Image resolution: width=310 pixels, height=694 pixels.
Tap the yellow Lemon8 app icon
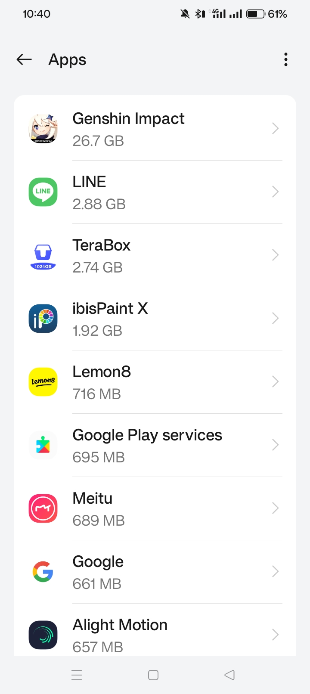(43, 382)
